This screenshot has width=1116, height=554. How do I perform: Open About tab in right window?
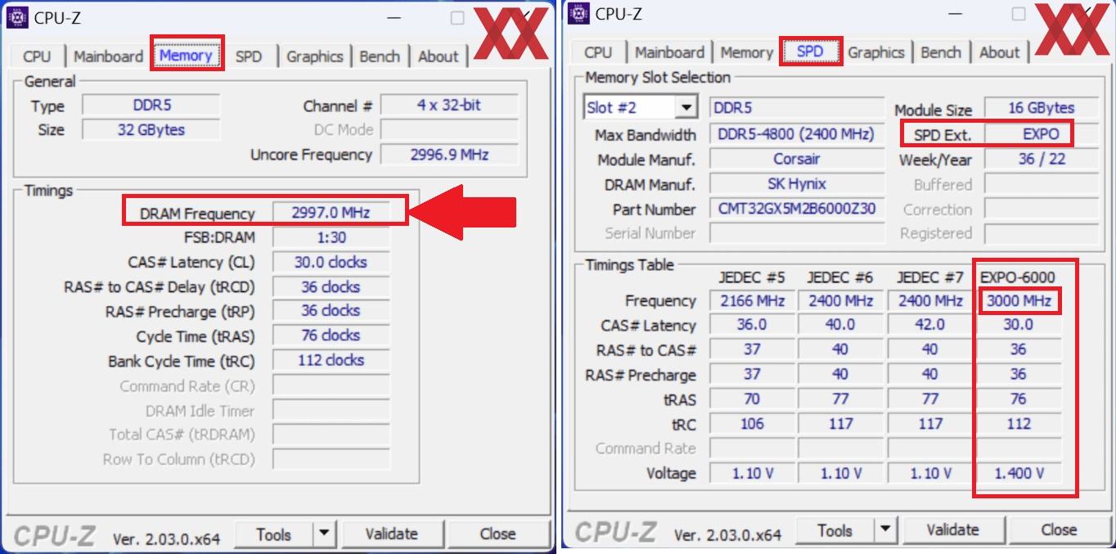point(1000,52)
